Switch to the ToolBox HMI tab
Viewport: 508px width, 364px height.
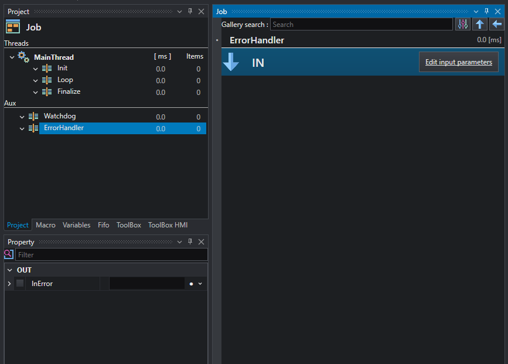pyautogui.click(x=168, y=225)
